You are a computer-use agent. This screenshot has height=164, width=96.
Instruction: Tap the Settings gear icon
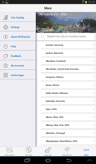point(6,27)
